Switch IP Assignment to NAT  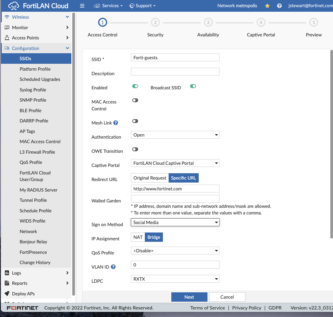138,237
